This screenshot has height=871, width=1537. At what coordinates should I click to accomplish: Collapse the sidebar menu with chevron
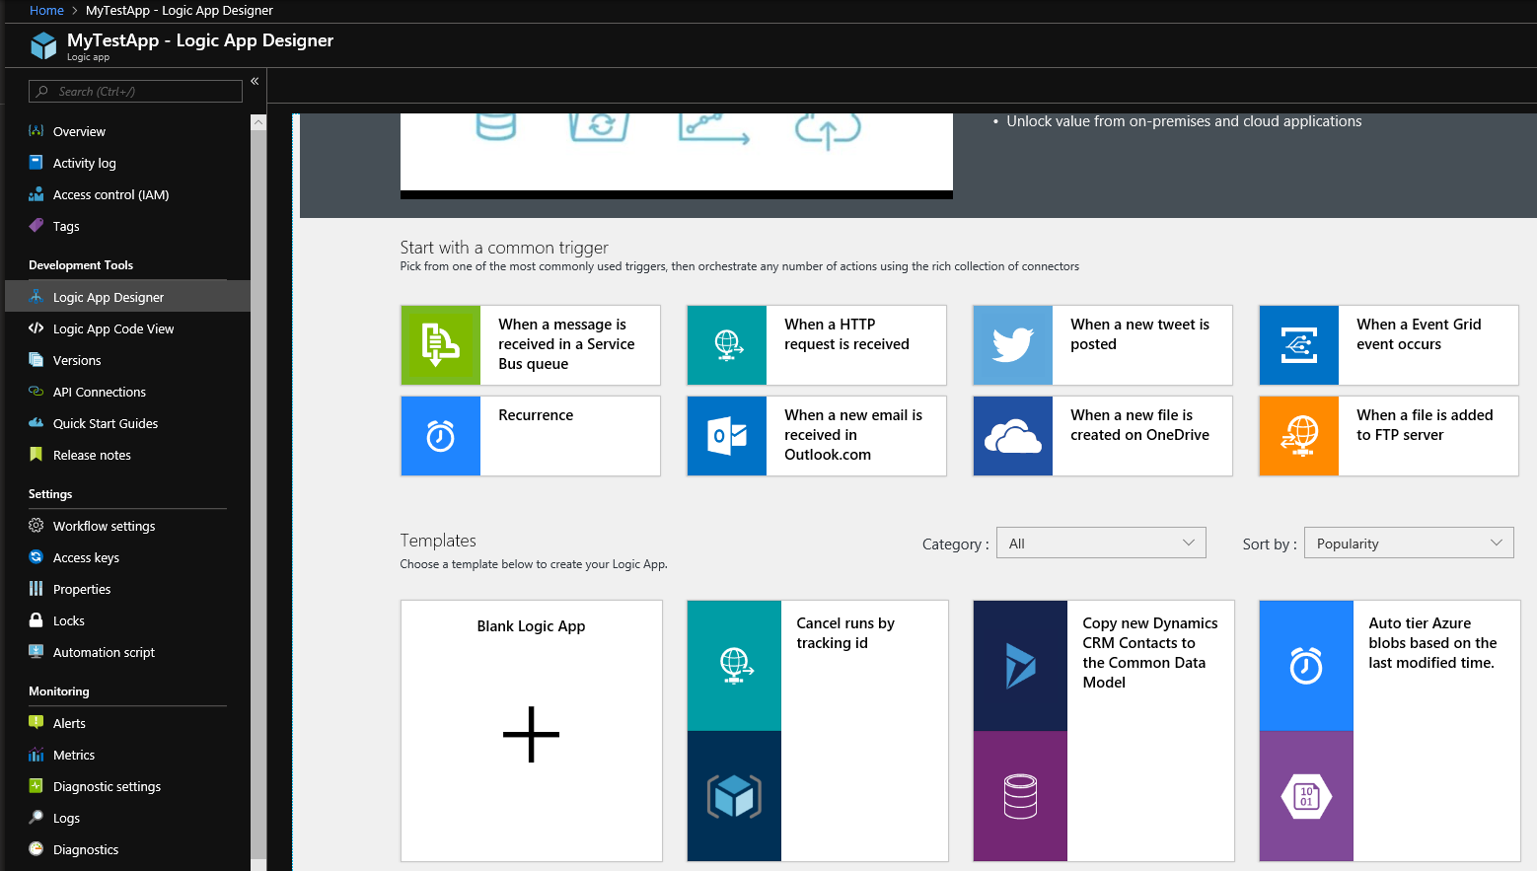tap(255, 81)
